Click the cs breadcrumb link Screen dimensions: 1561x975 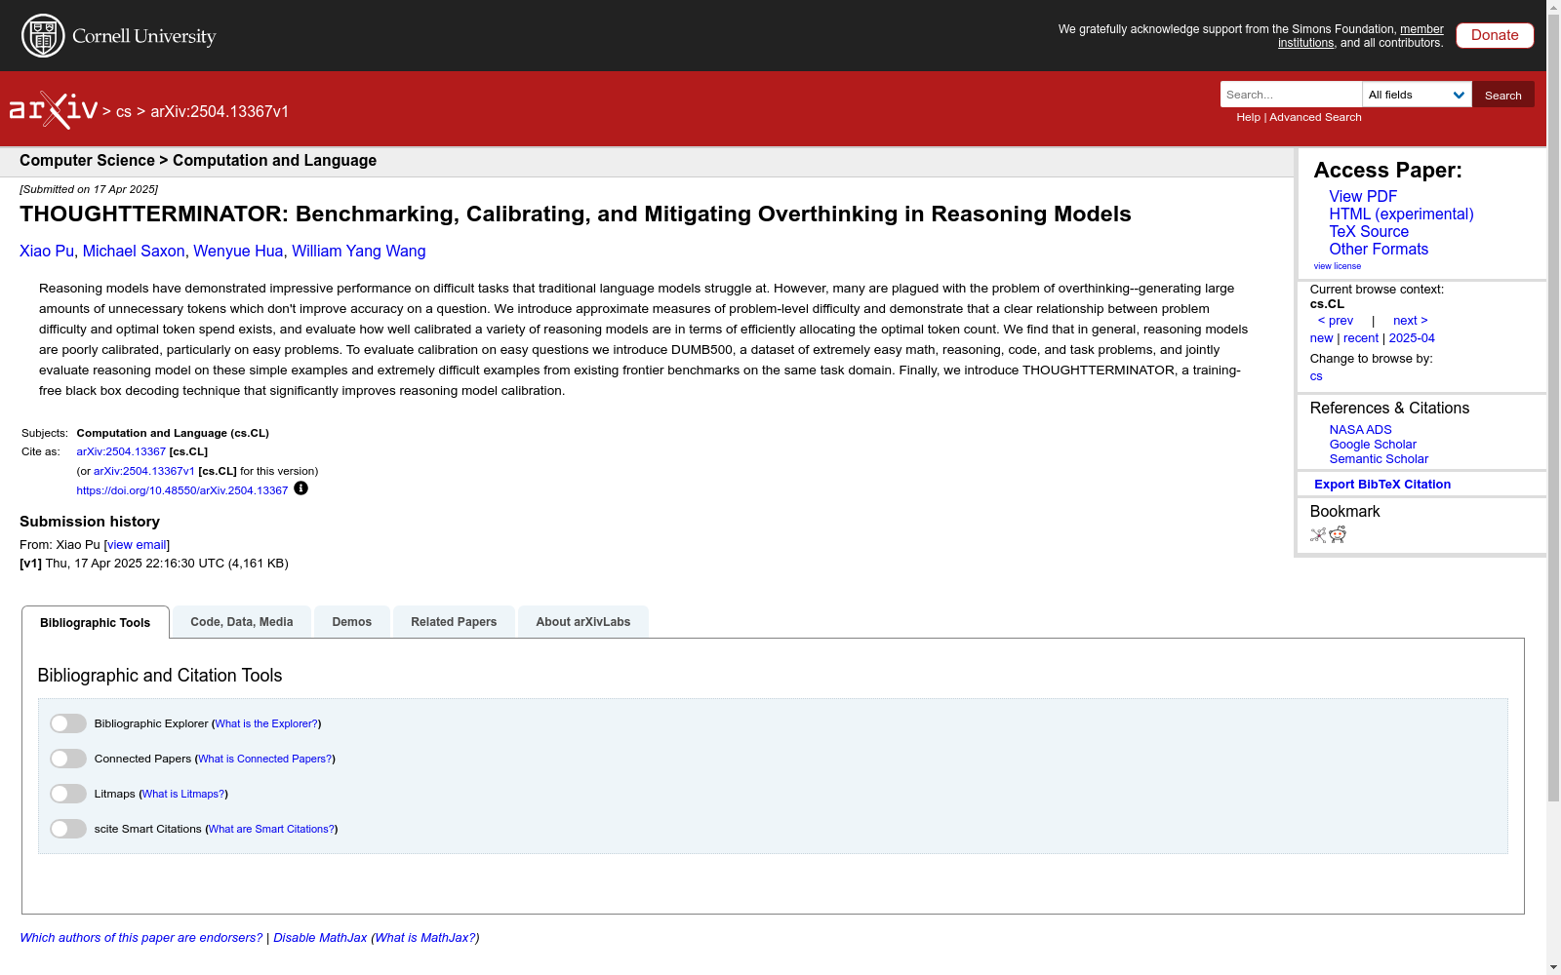(124, 112)
